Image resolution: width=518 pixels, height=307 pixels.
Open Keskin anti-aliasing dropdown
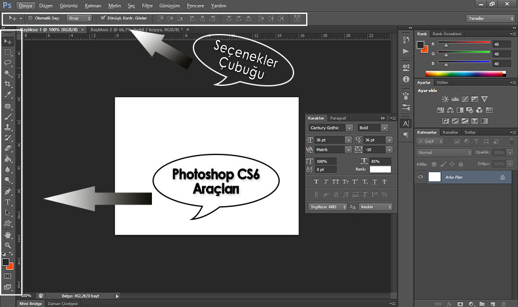pos(375,207)
